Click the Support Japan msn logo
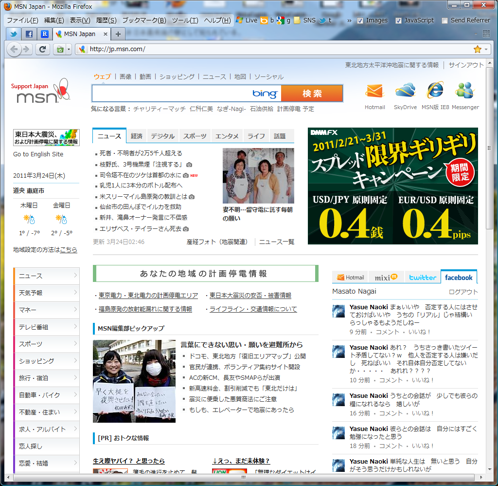The width and height of the screenshot is (498, 486). pyautogui.click(x=41, y=91)
